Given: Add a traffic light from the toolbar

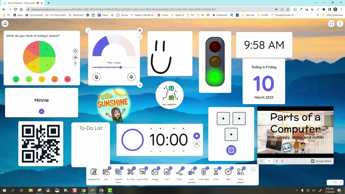Looking at the screenshot, I should point(204,174).
